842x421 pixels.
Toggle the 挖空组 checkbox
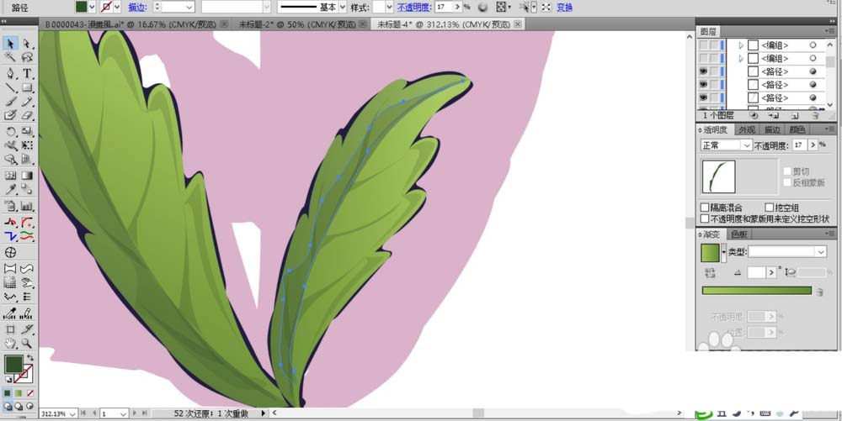pos(770,208)
